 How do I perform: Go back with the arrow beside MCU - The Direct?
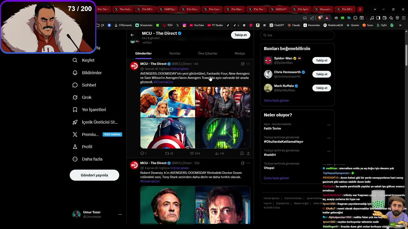point(132,35)
